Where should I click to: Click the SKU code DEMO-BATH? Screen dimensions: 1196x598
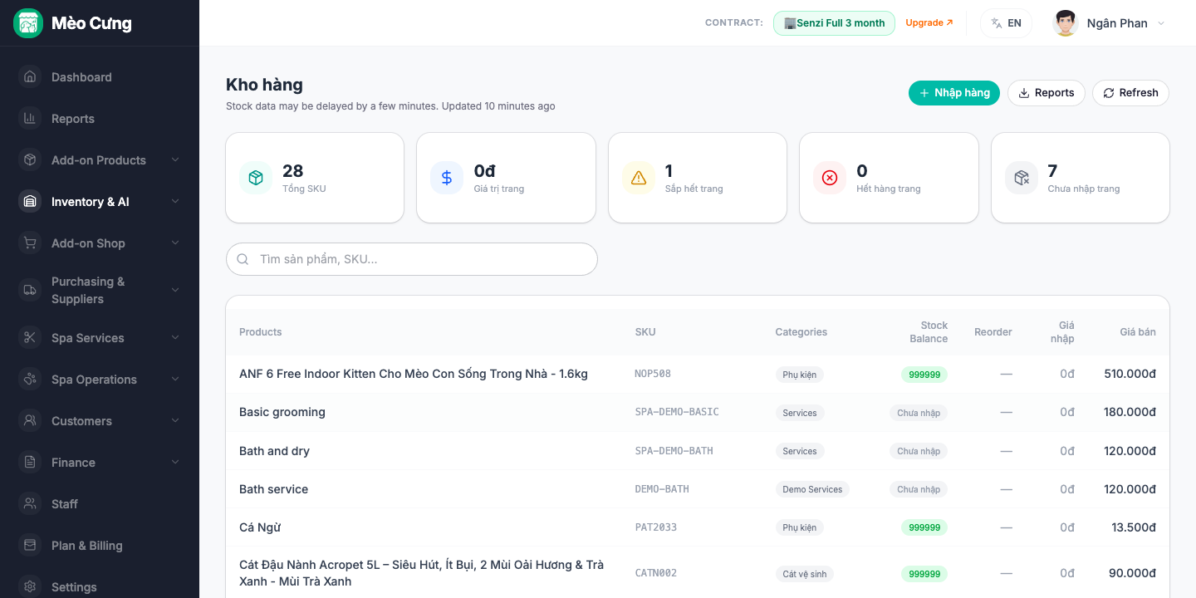pyautogui.click(x=662, y=489)
